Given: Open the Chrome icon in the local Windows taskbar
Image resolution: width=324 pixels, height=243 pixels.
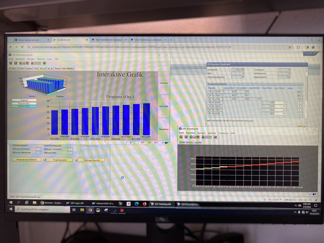Looking at the screenshot, I should [x=90, y=210].
